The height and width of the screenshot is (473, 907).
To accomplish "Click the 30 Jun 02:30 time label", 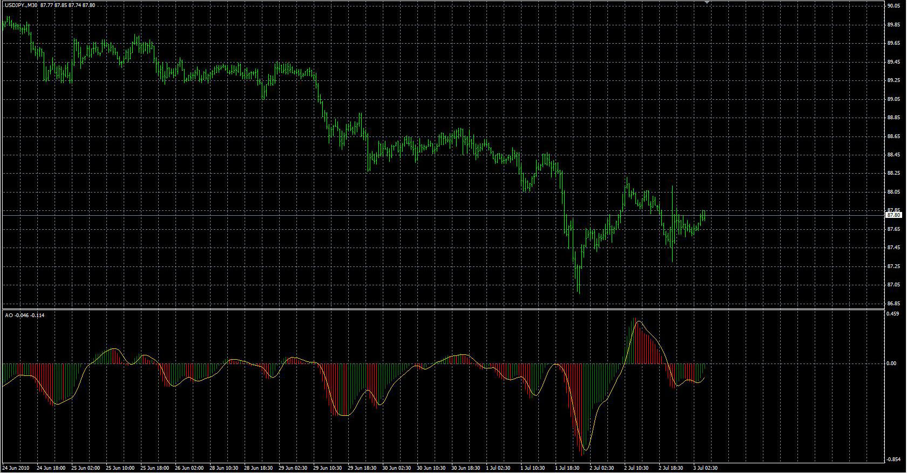I will 396,468.
